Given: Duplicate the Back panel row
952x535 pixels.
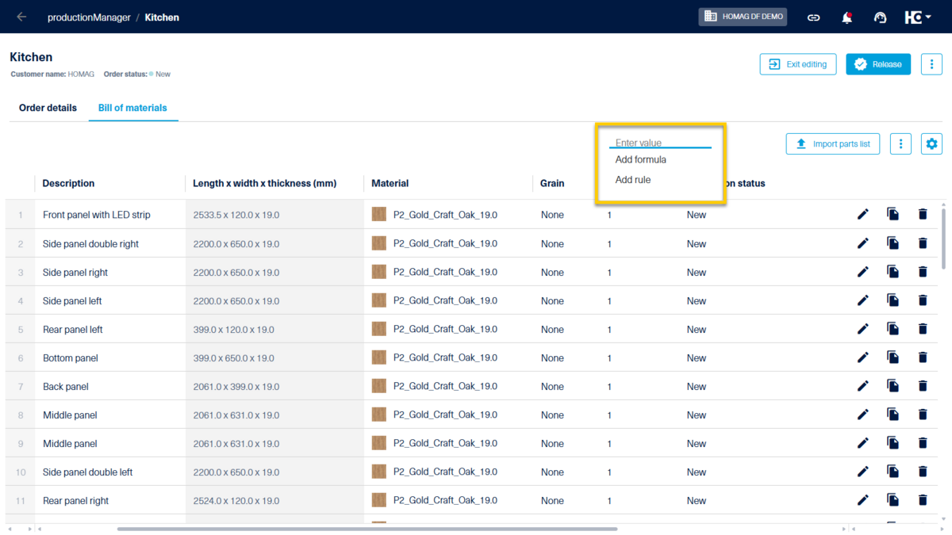Looking at the screenshot, I should (x=892, y=386).
